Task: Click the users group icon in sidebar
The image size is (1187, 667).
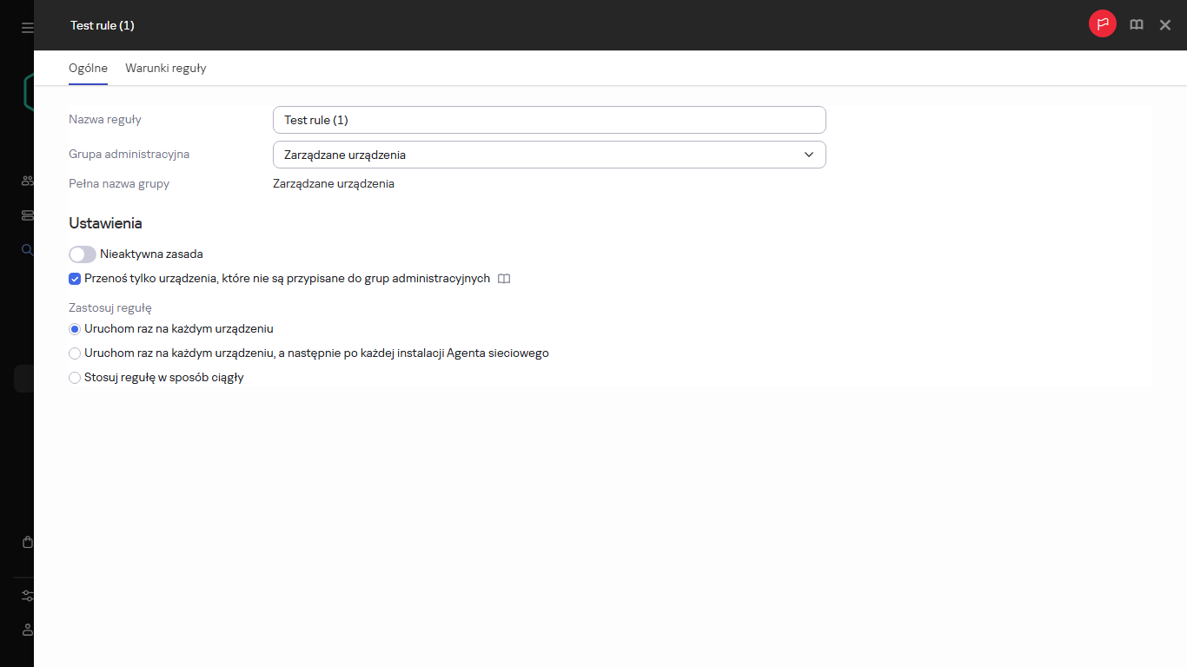Action: point(27,181)
